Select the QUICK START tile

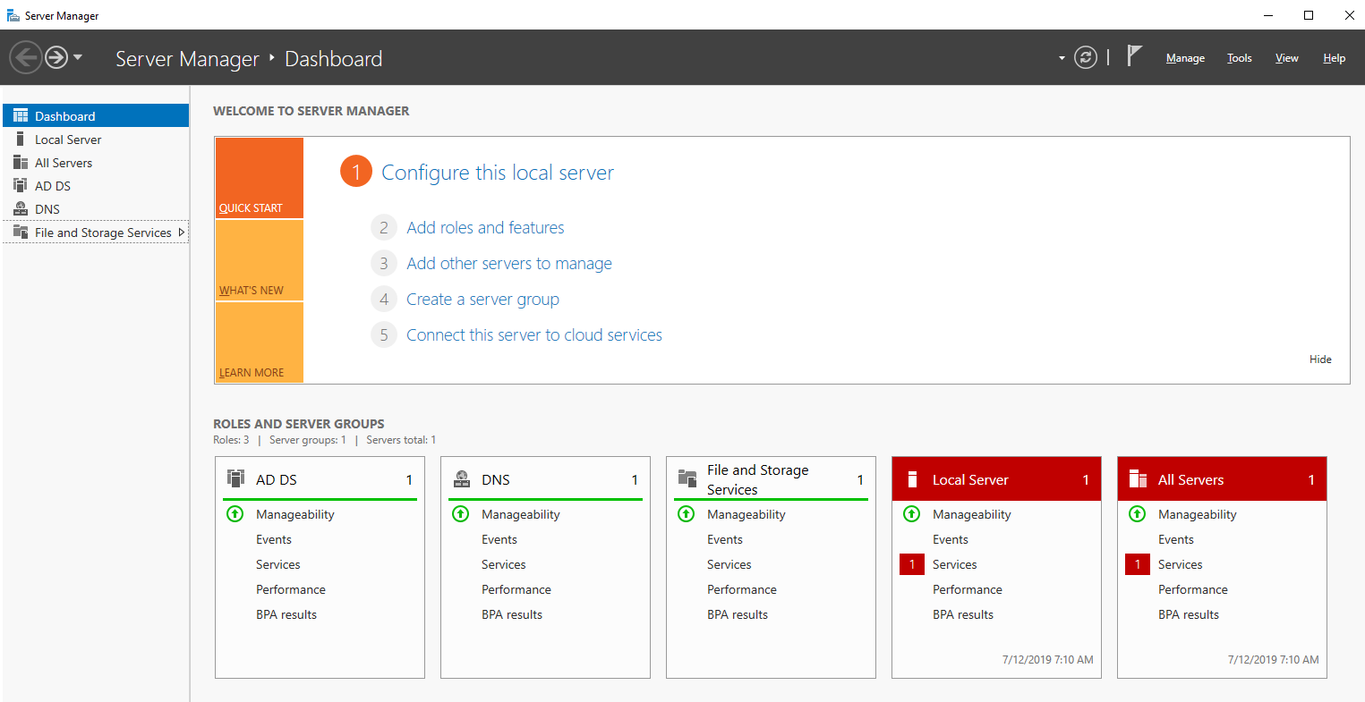click(x=260, y=178)
